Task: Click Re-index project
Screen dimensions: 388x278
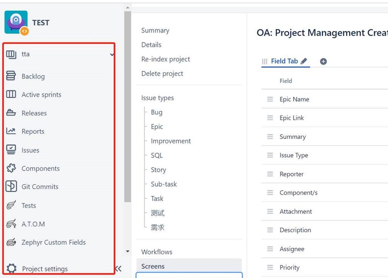Action: coord(165,59)
